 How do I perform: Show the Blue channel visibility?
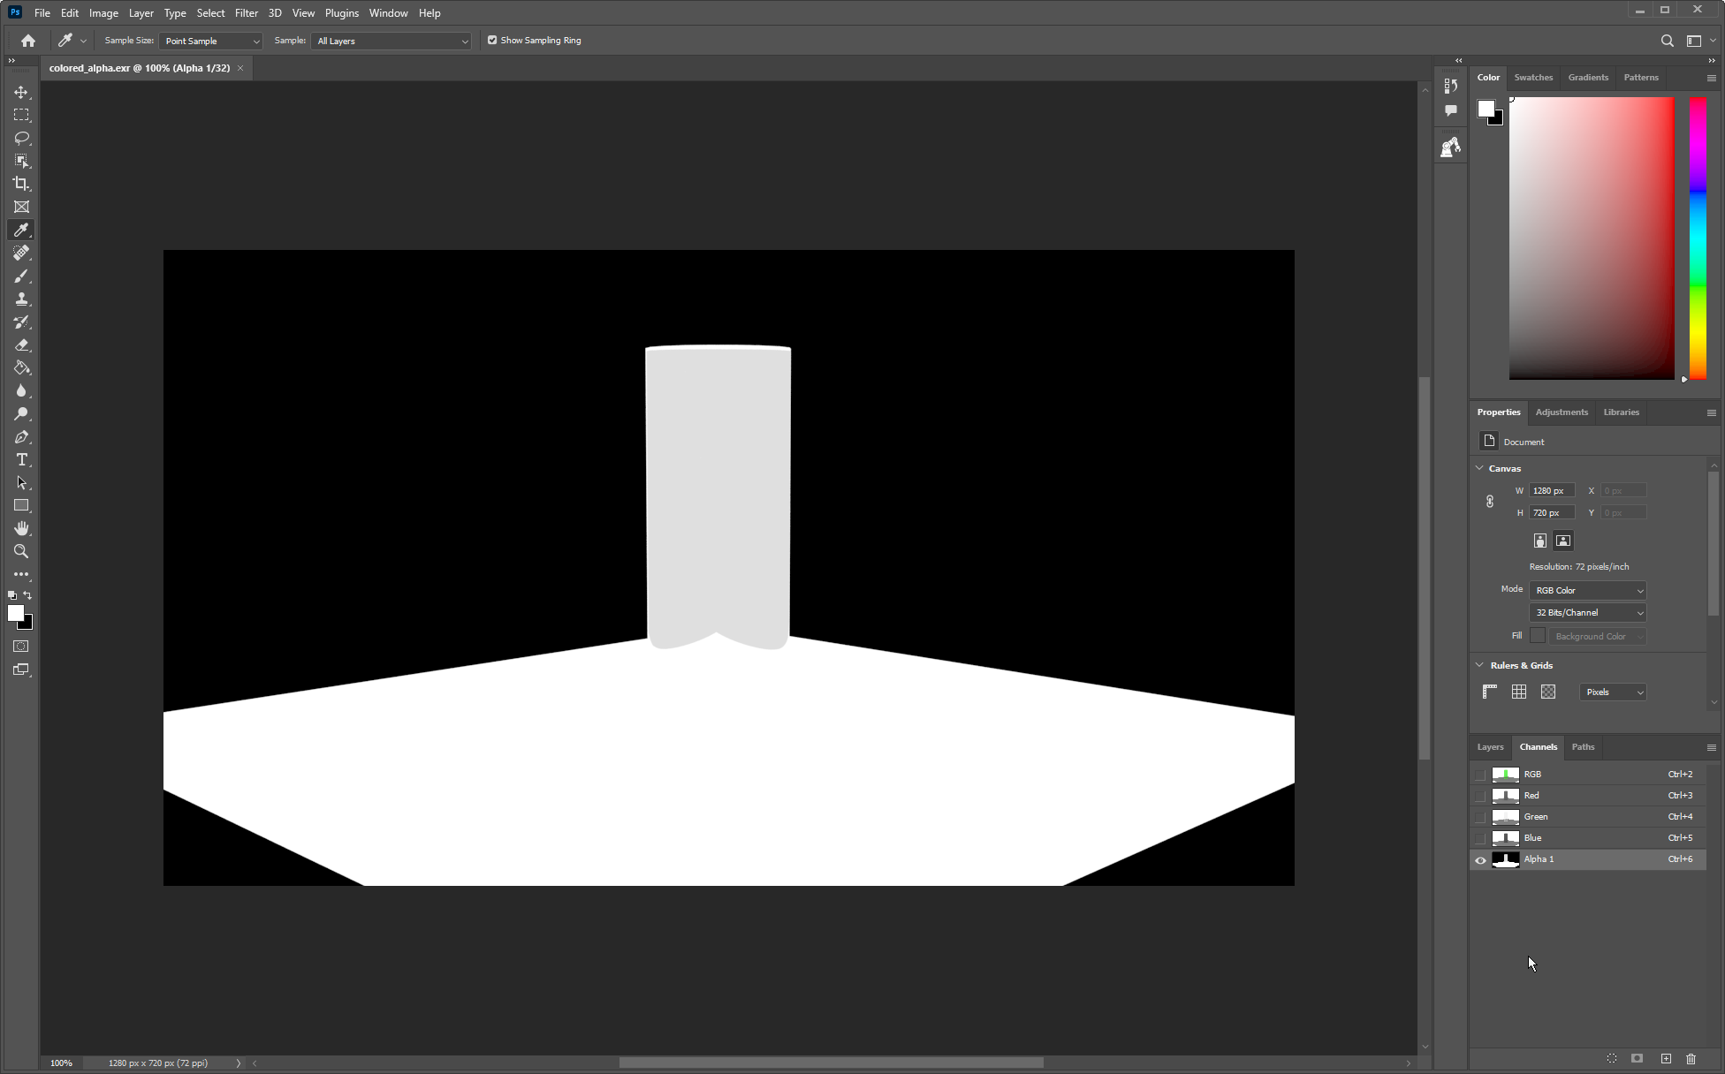click(x=1480, y=838)
